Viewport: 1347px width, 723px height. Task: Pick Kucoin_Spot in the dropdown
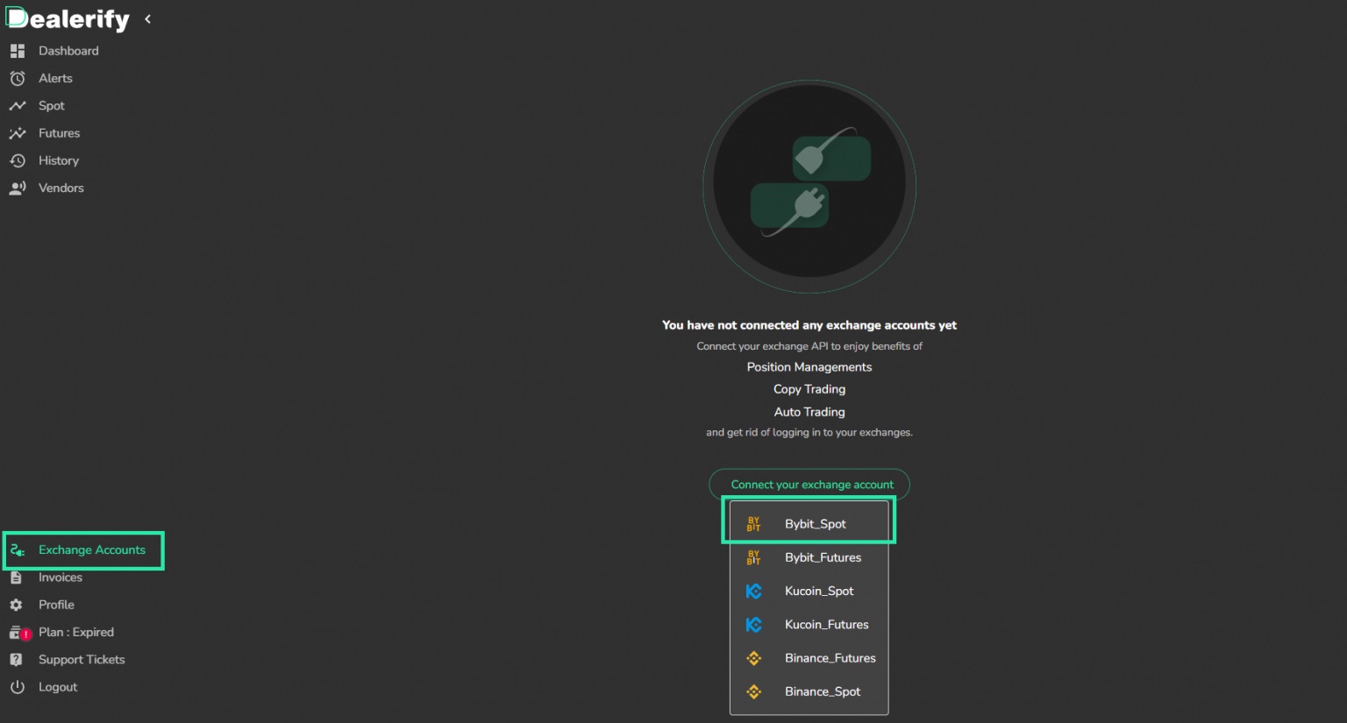point(809,591)
